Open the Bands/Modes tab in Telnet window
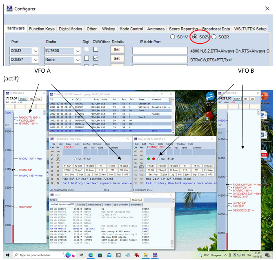The height and width of the screenshot is (260, 276). (x=95, y=204)
